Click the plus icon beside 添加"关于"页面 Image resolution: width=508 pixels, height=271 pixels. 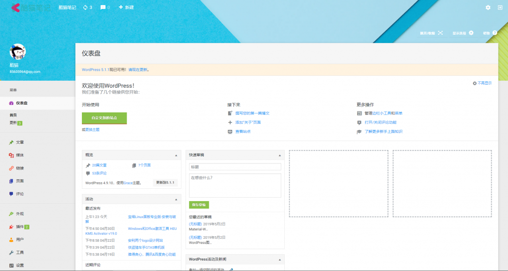(x=230, y=122)
